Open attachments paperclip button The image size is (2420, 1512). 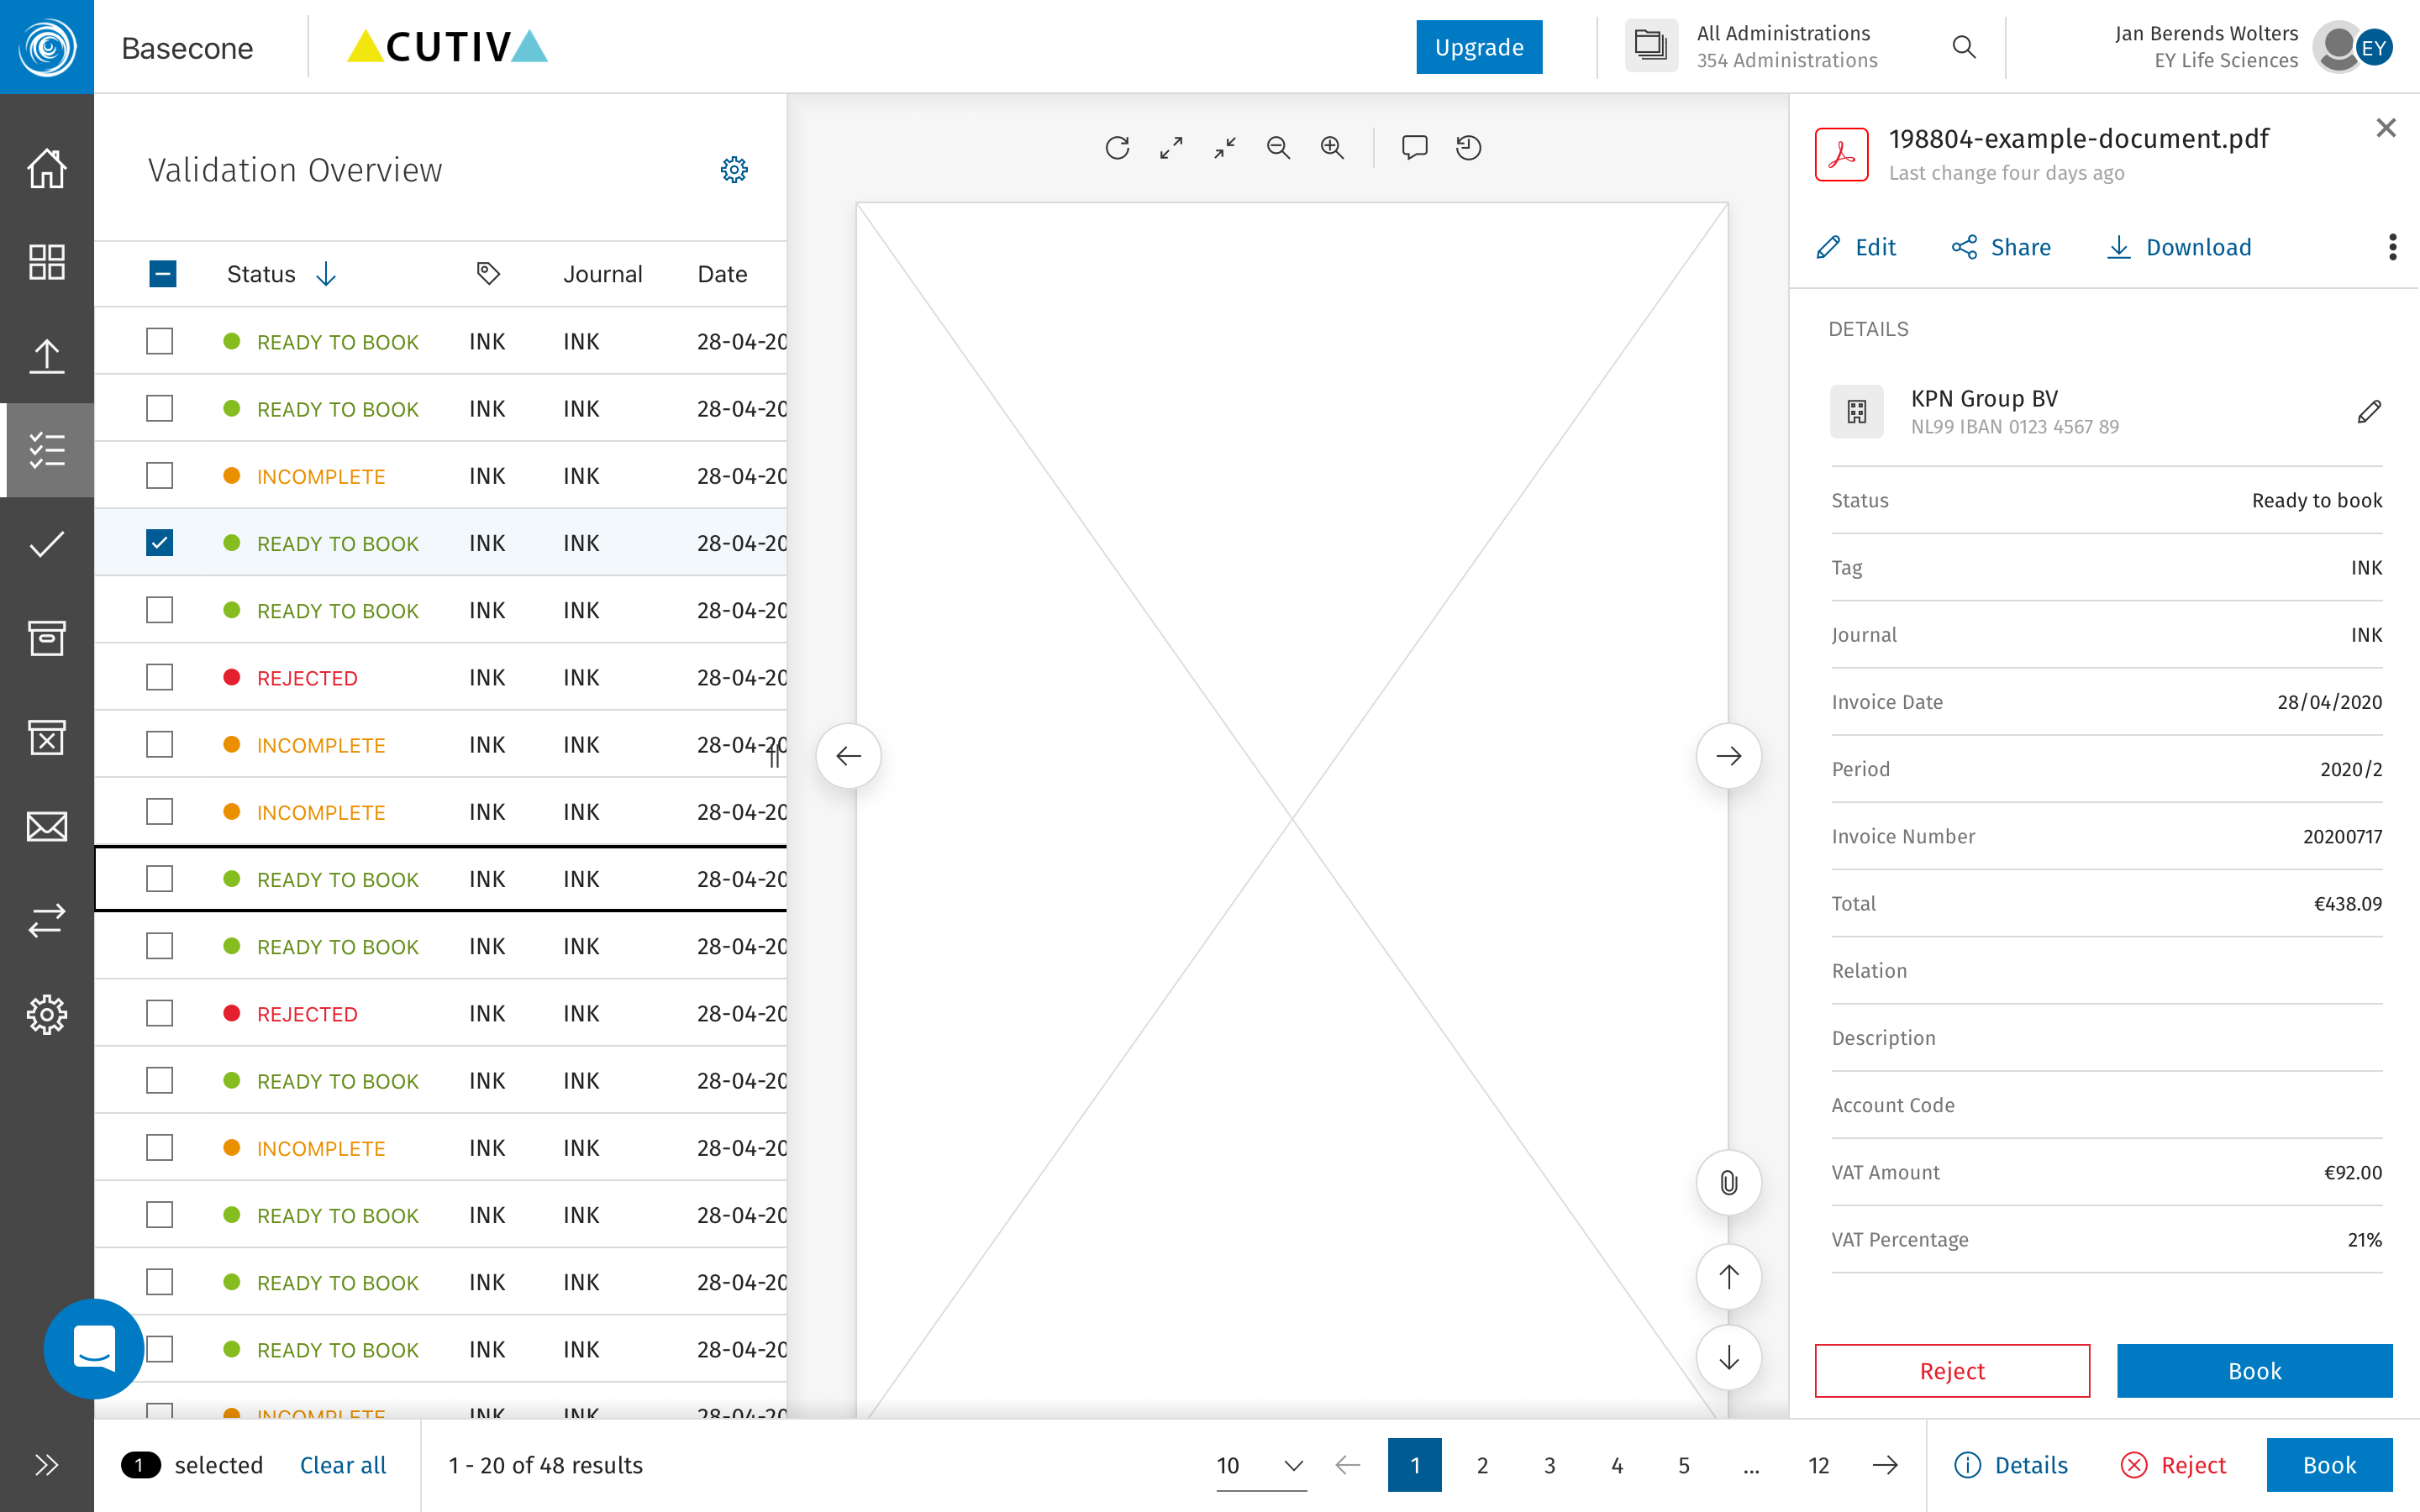pyautogui.click(x=1728, y=1183)
